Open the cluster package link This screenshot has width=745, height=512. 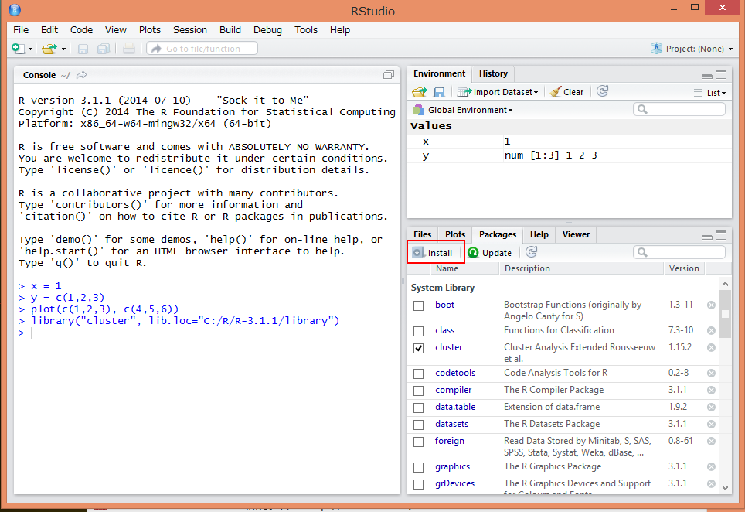point(448,347)
